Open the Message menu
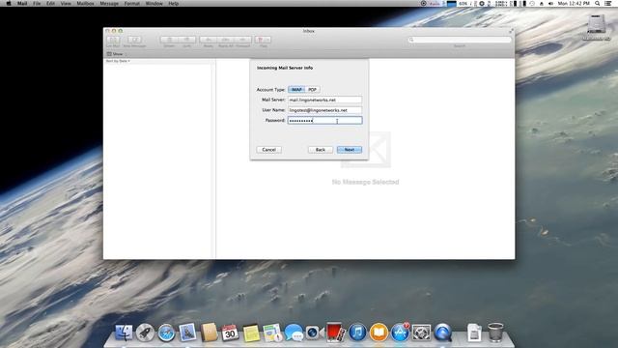The height and width of the screenshot is (348, 618). (109, 3)
